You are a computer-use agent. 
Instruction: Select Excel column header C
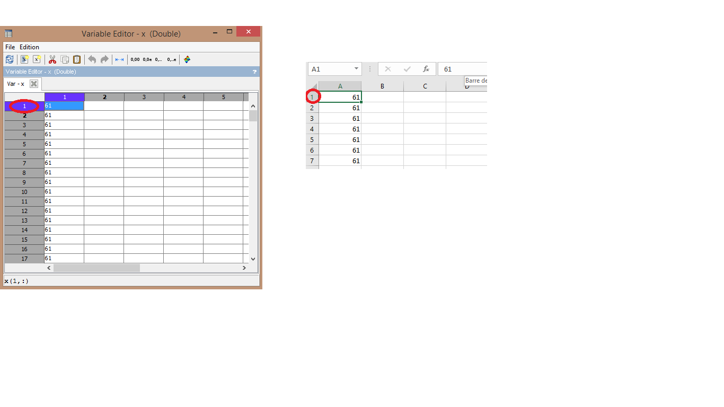point(425,86)
